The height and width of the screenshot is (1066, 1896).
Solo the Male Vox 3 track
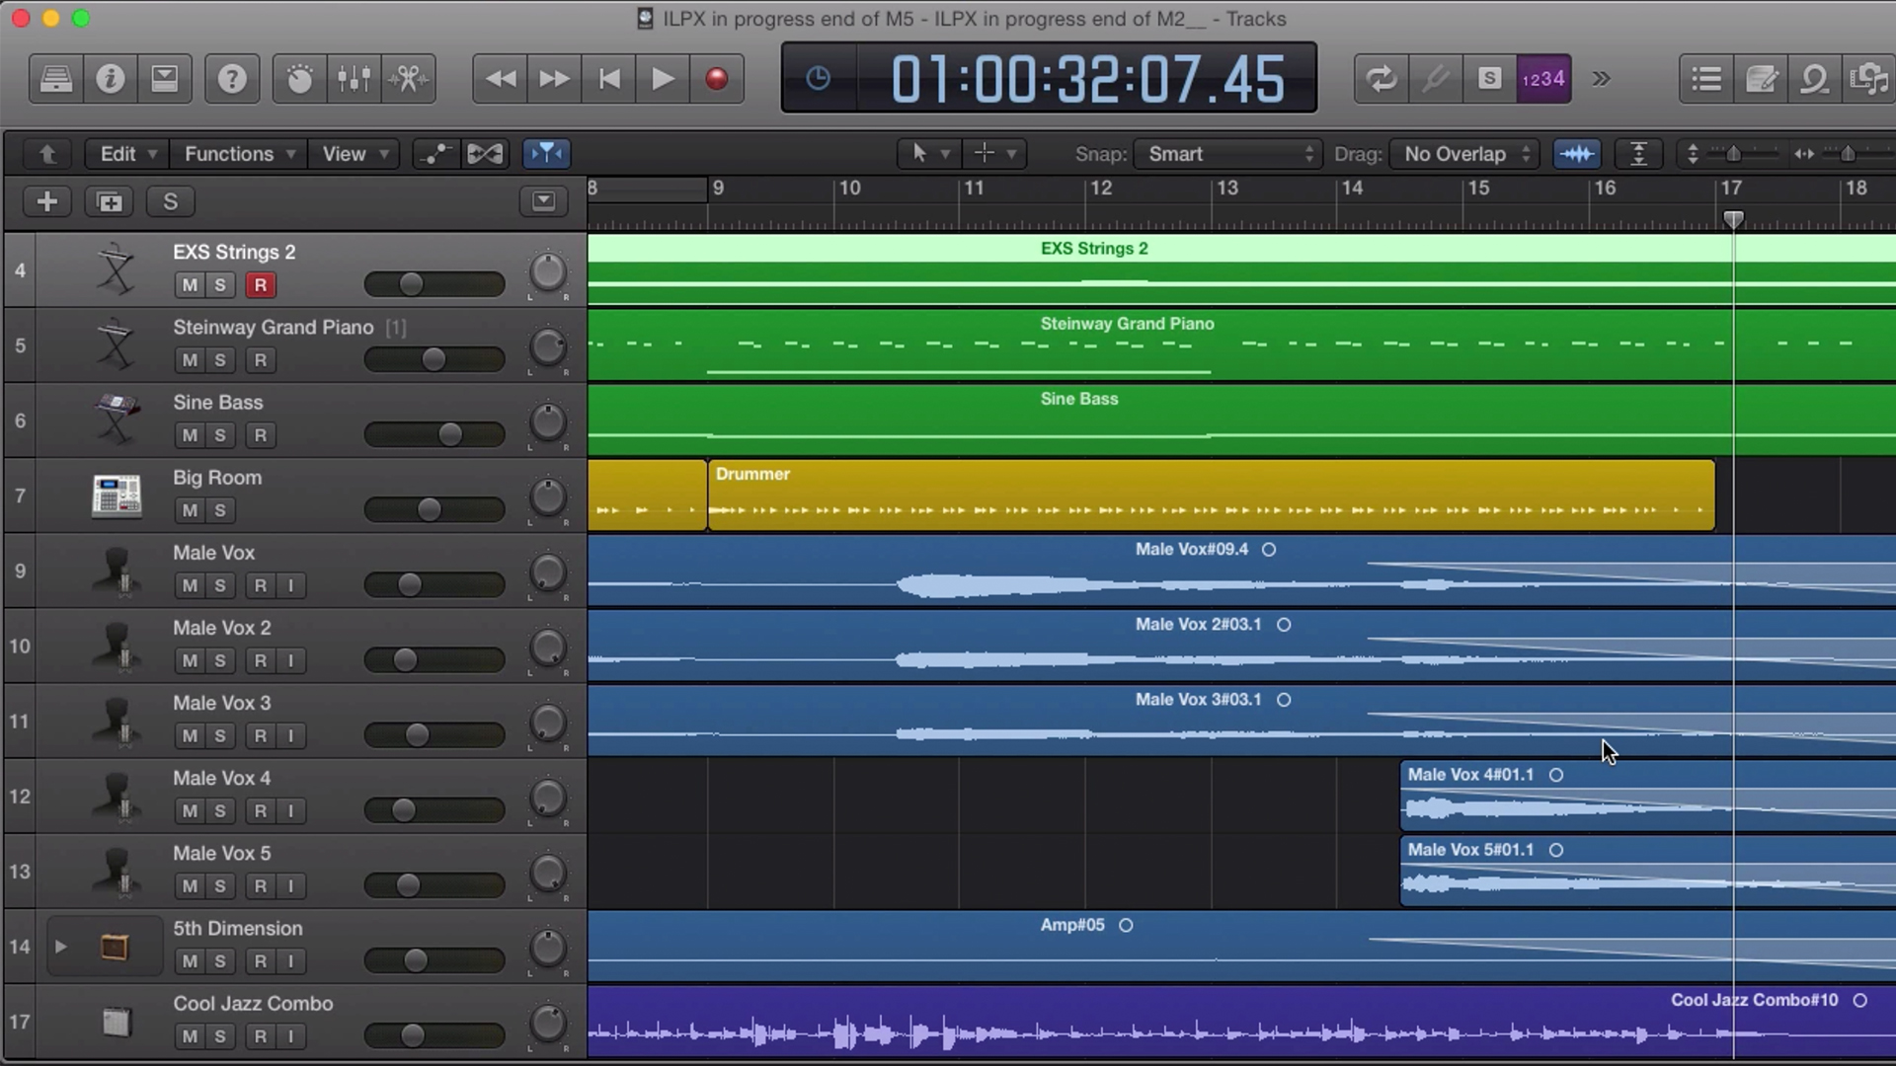220,736
